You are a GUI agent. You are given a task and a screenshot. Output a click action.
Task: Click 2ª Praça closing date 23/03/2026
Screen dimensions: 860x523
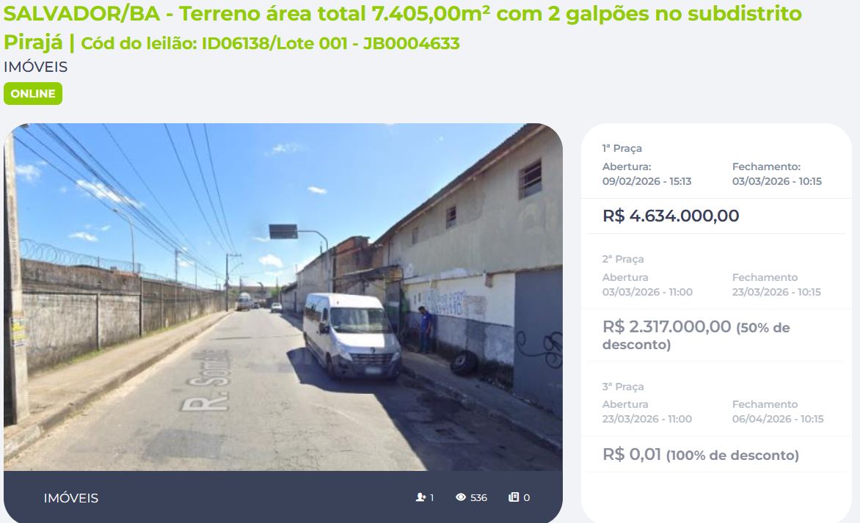[x=776, y=292]
